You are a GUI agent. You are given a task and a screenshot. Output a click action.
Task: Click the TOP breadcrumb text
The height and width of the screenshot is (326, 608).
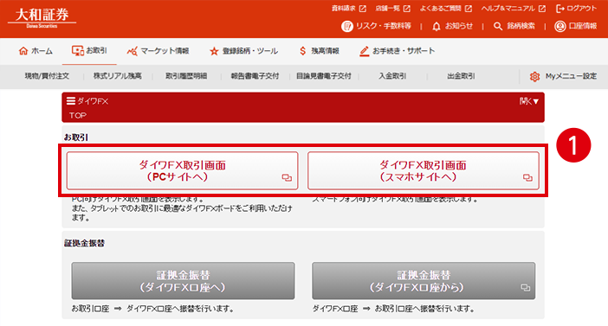(78, 115)
